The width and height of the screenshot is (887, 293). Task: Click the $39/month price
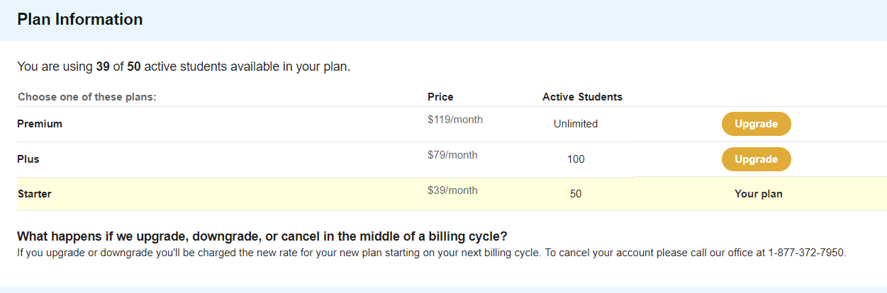[x=452, y=190]
